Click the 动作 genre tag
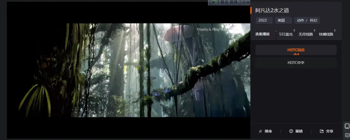Image resolution: width=350 pixels, height=140 pixels. pyautogui.click(x=300, y=20)
